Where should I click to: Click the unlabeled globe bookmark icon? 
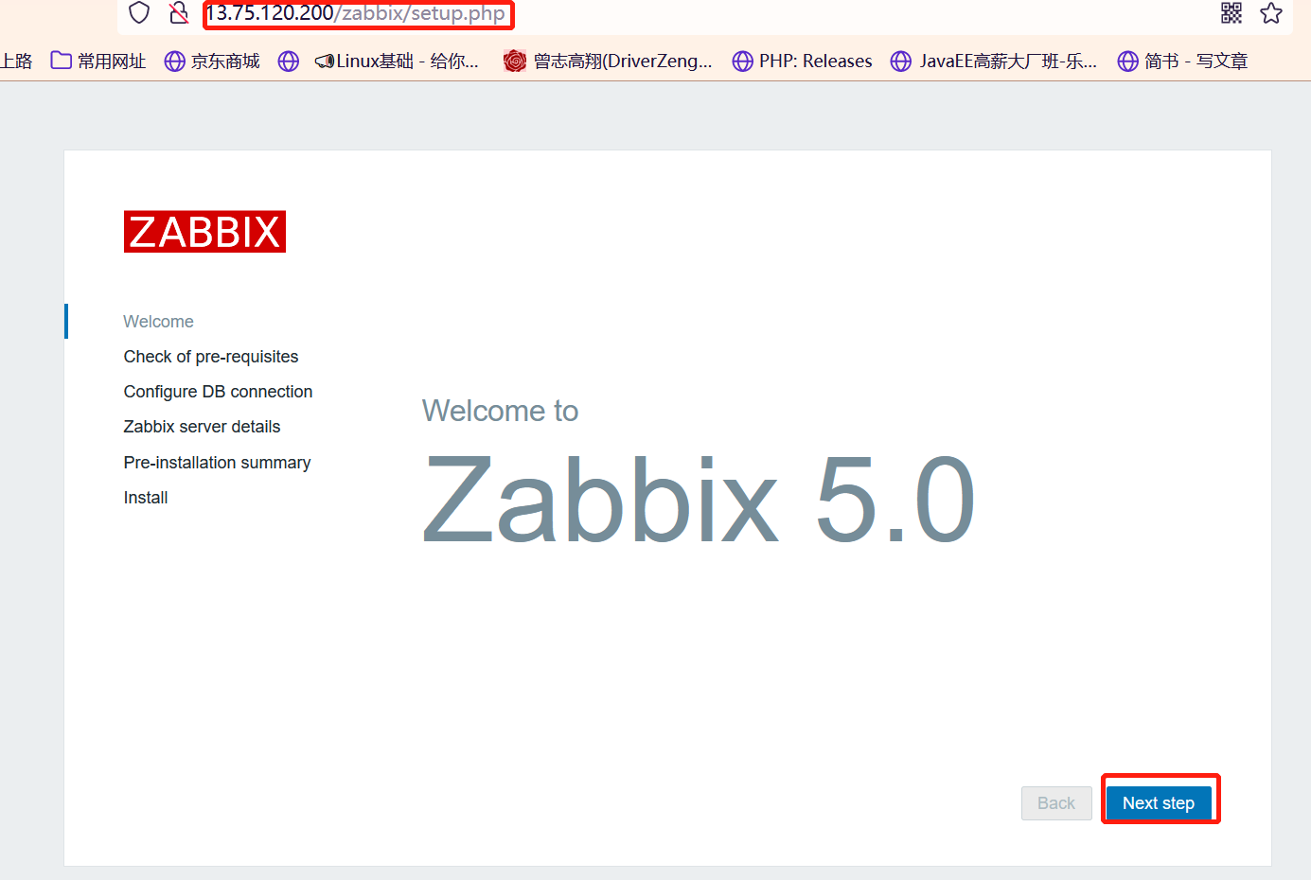click(289, 62)
